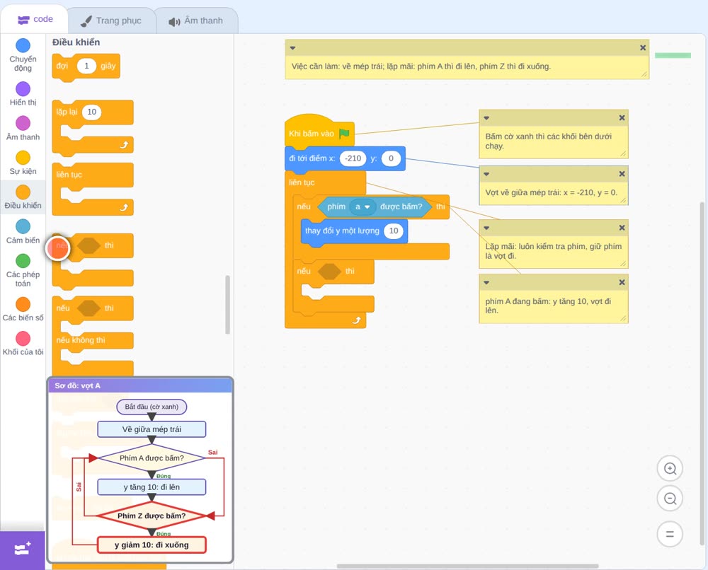Open the key dropdown showing 'a'
This screenshot has height=570, width=708.
coord(362,207)
